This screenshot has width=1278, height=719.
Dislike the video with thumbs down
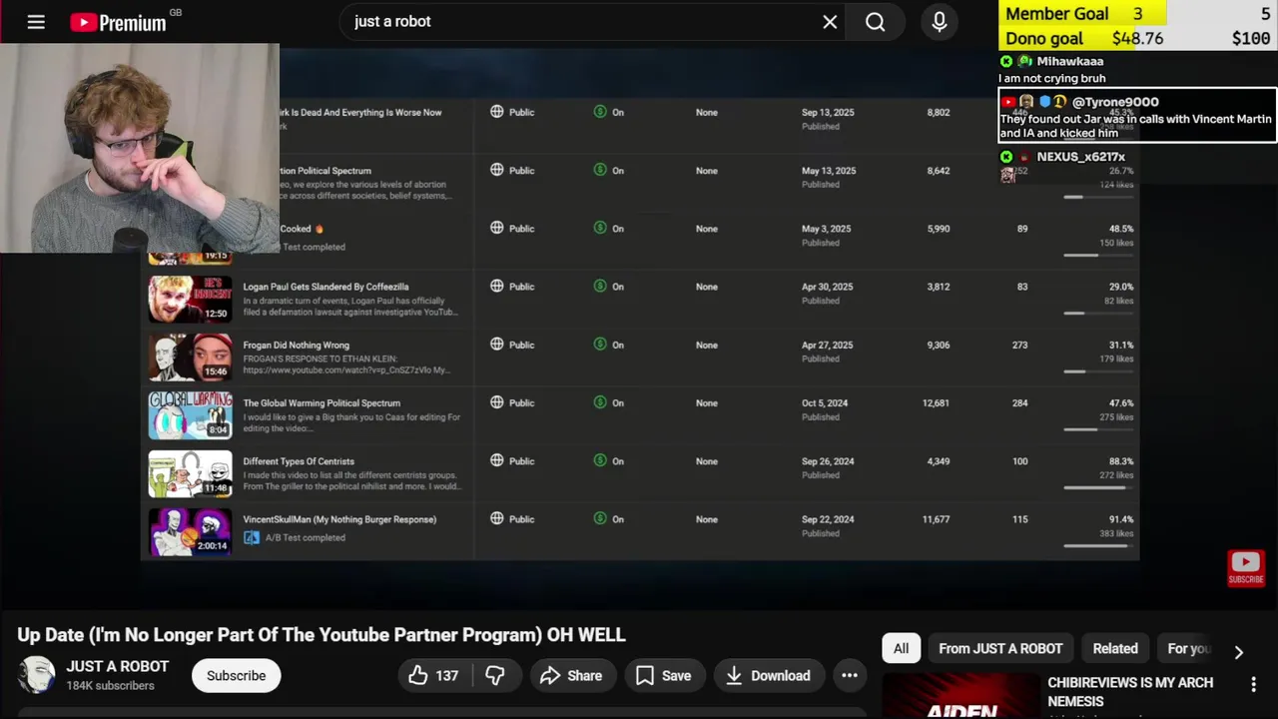[495, 676]
